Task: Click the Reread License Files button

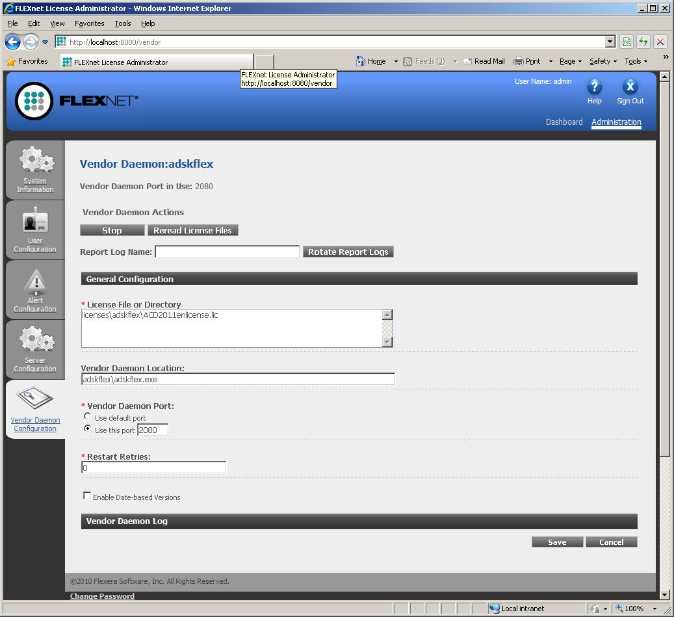Action: click(x=194, y=230)
